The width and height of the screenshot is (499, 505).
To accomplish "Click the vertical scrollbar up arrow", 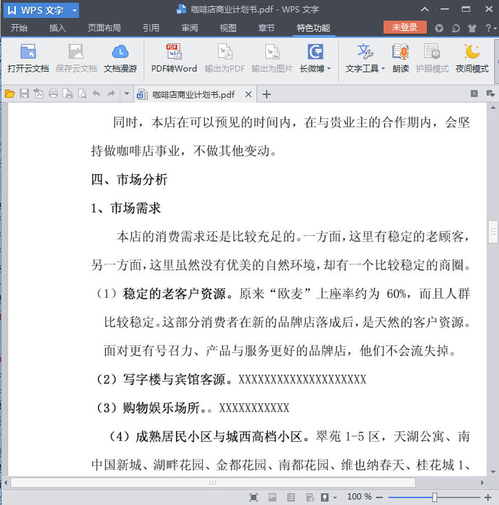I will coord(493,107).
